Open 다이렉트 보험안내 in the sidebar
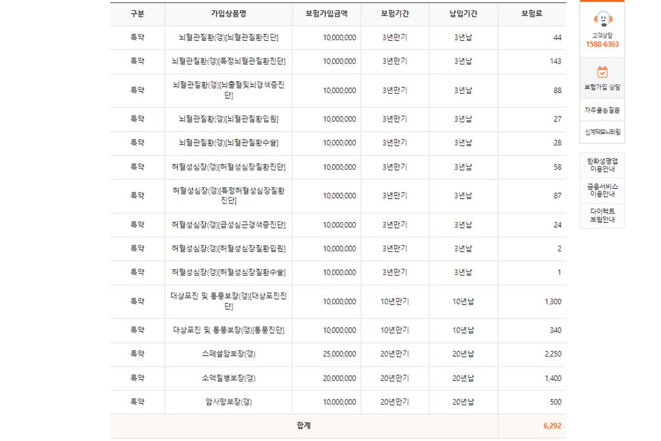This screenshot has height=441, width=661. click(602, 215)
